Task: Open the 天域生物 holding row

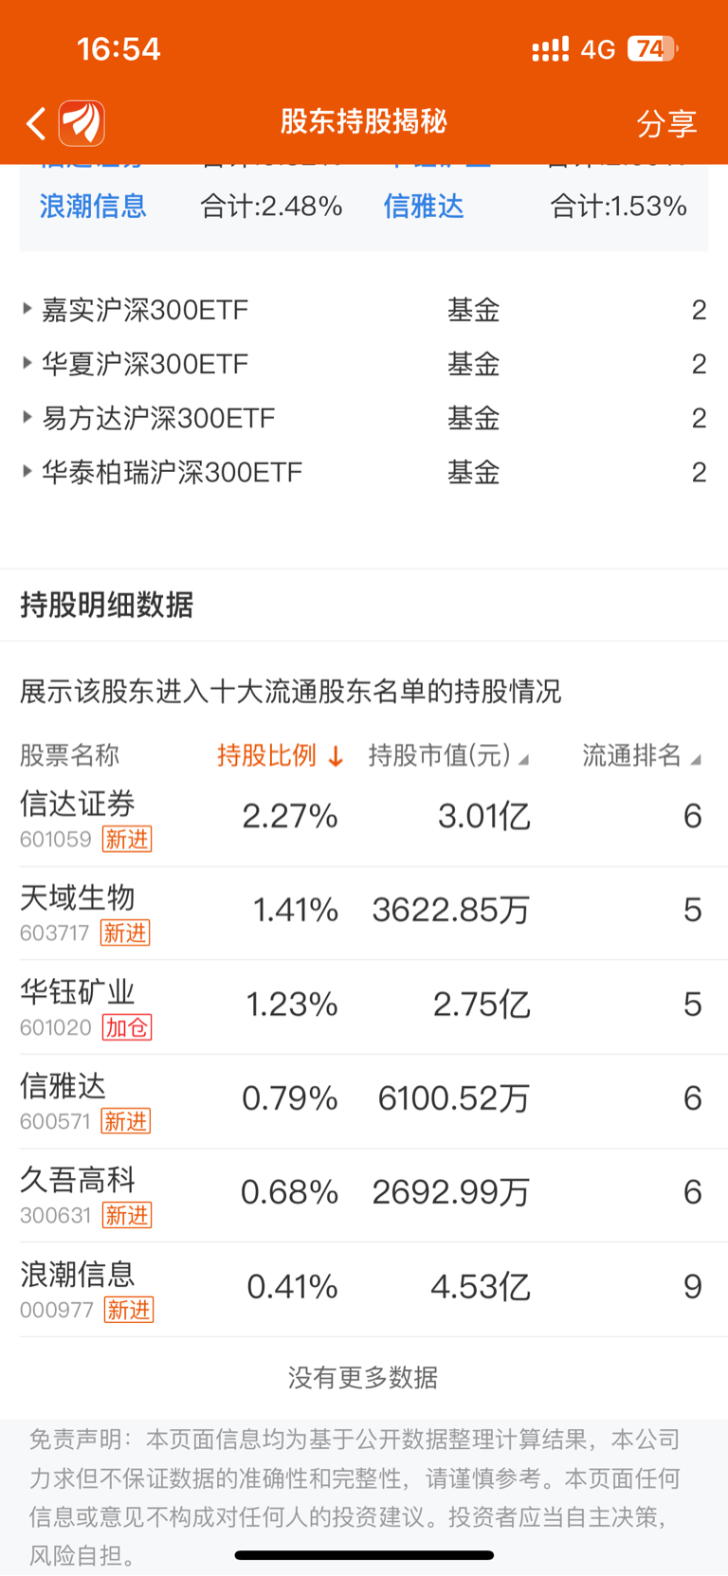Action: (364, 914)
